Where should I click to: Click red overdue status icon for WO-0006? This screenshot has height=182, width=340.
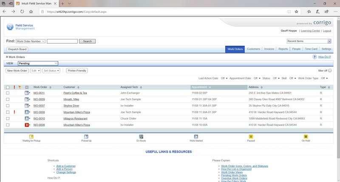[27, 125]
